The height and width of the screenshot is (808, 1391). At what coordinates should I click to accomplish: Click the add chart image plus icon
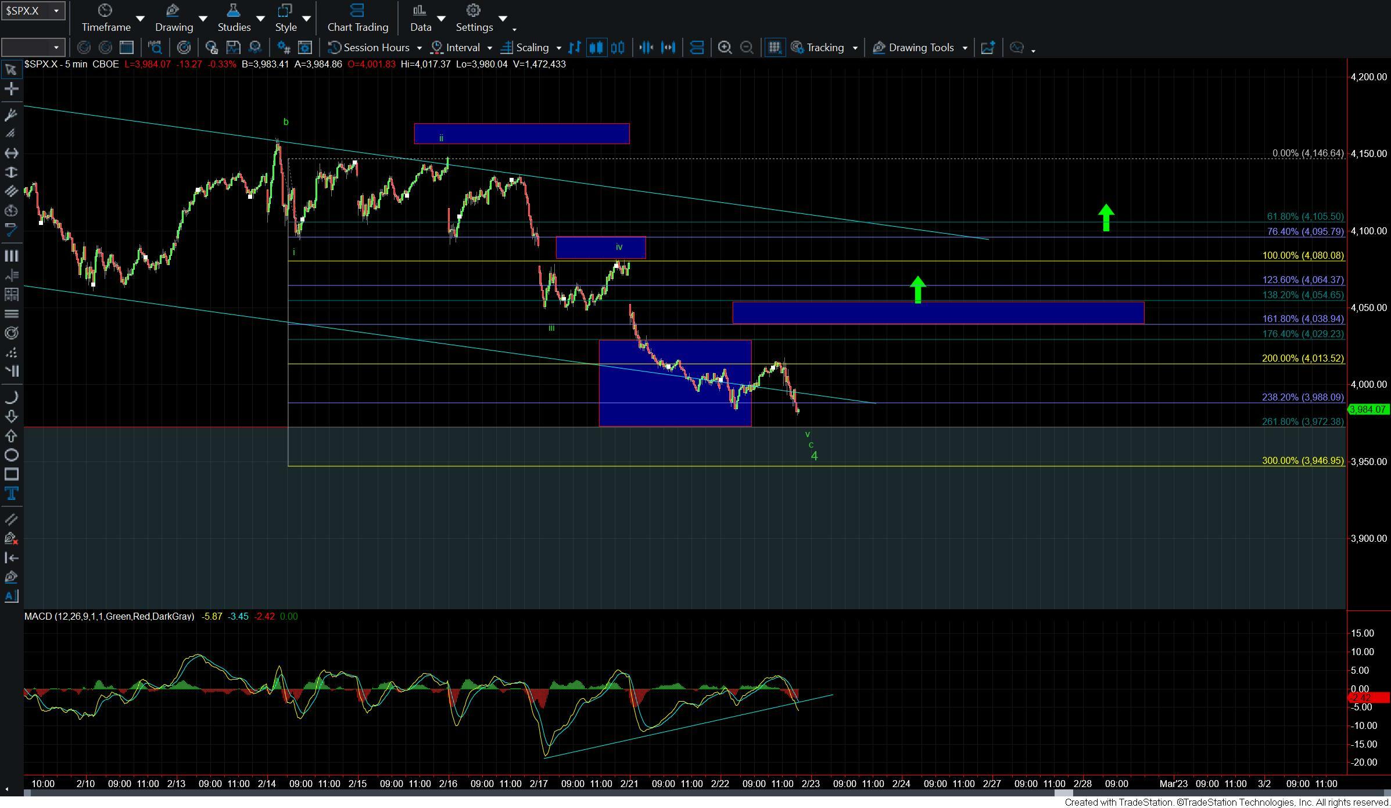(988, 48)
